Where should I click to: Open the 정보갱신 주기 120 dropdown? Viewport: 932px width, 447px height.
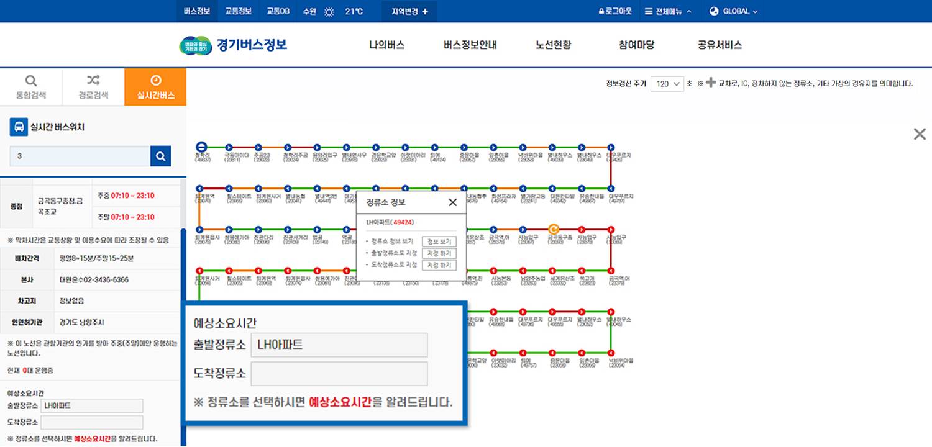pyautogui.click(x=667, y=84)
